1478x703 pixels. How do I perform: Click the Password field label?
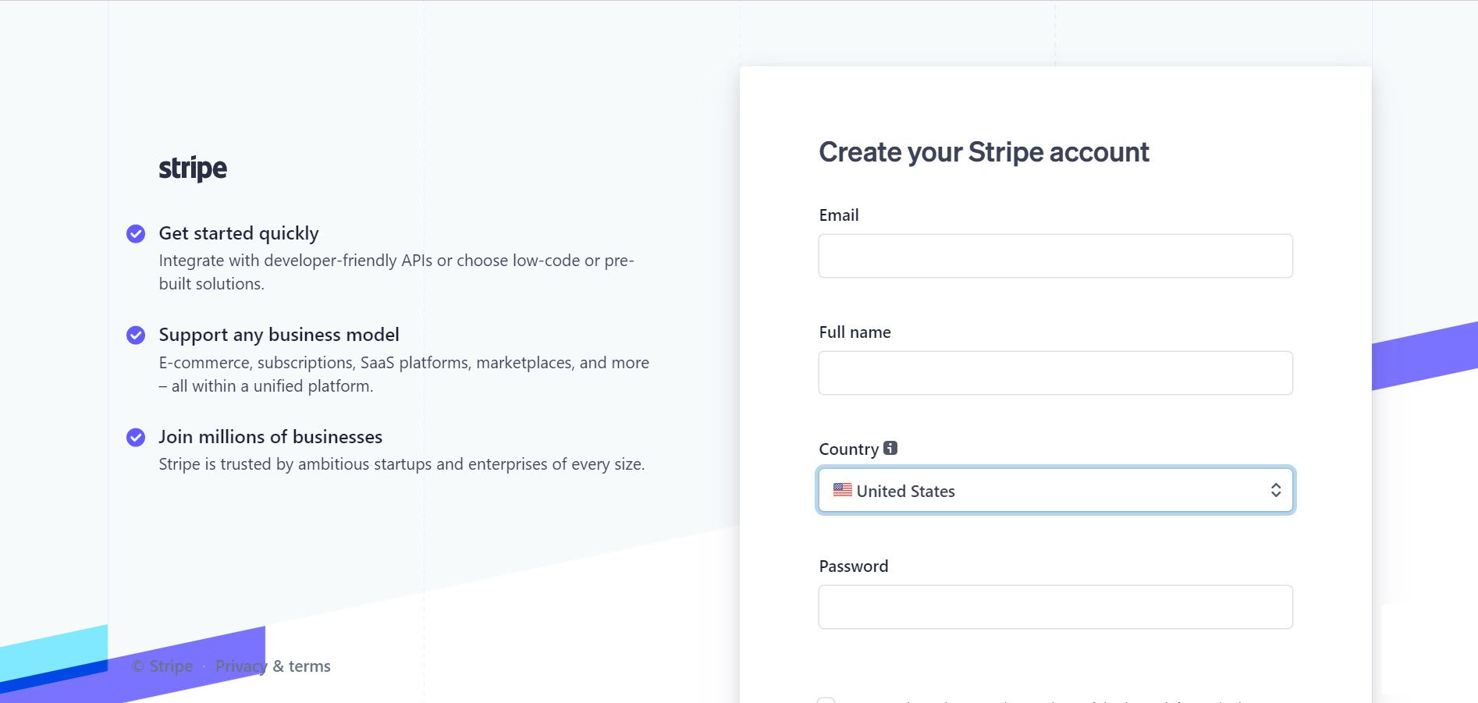pos(854,566)
